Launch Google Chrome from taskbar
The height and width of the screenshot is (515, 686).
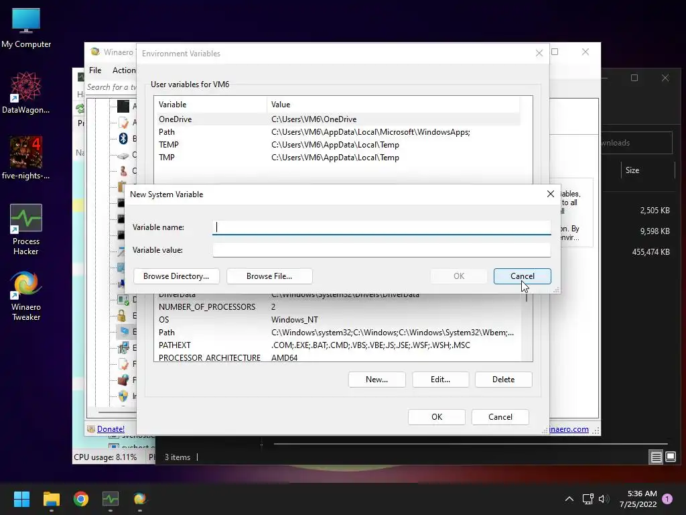tap(81, 499)
